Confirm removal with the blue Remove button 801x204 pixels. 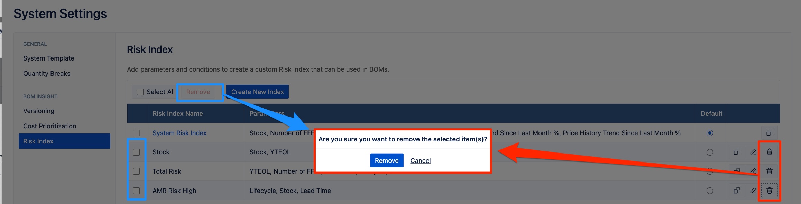coord(387,160)
